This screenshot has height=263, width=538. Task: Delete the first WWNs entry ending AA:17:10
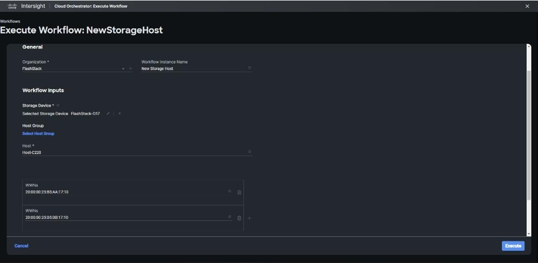pyautogui.click(x=239, y=192)
